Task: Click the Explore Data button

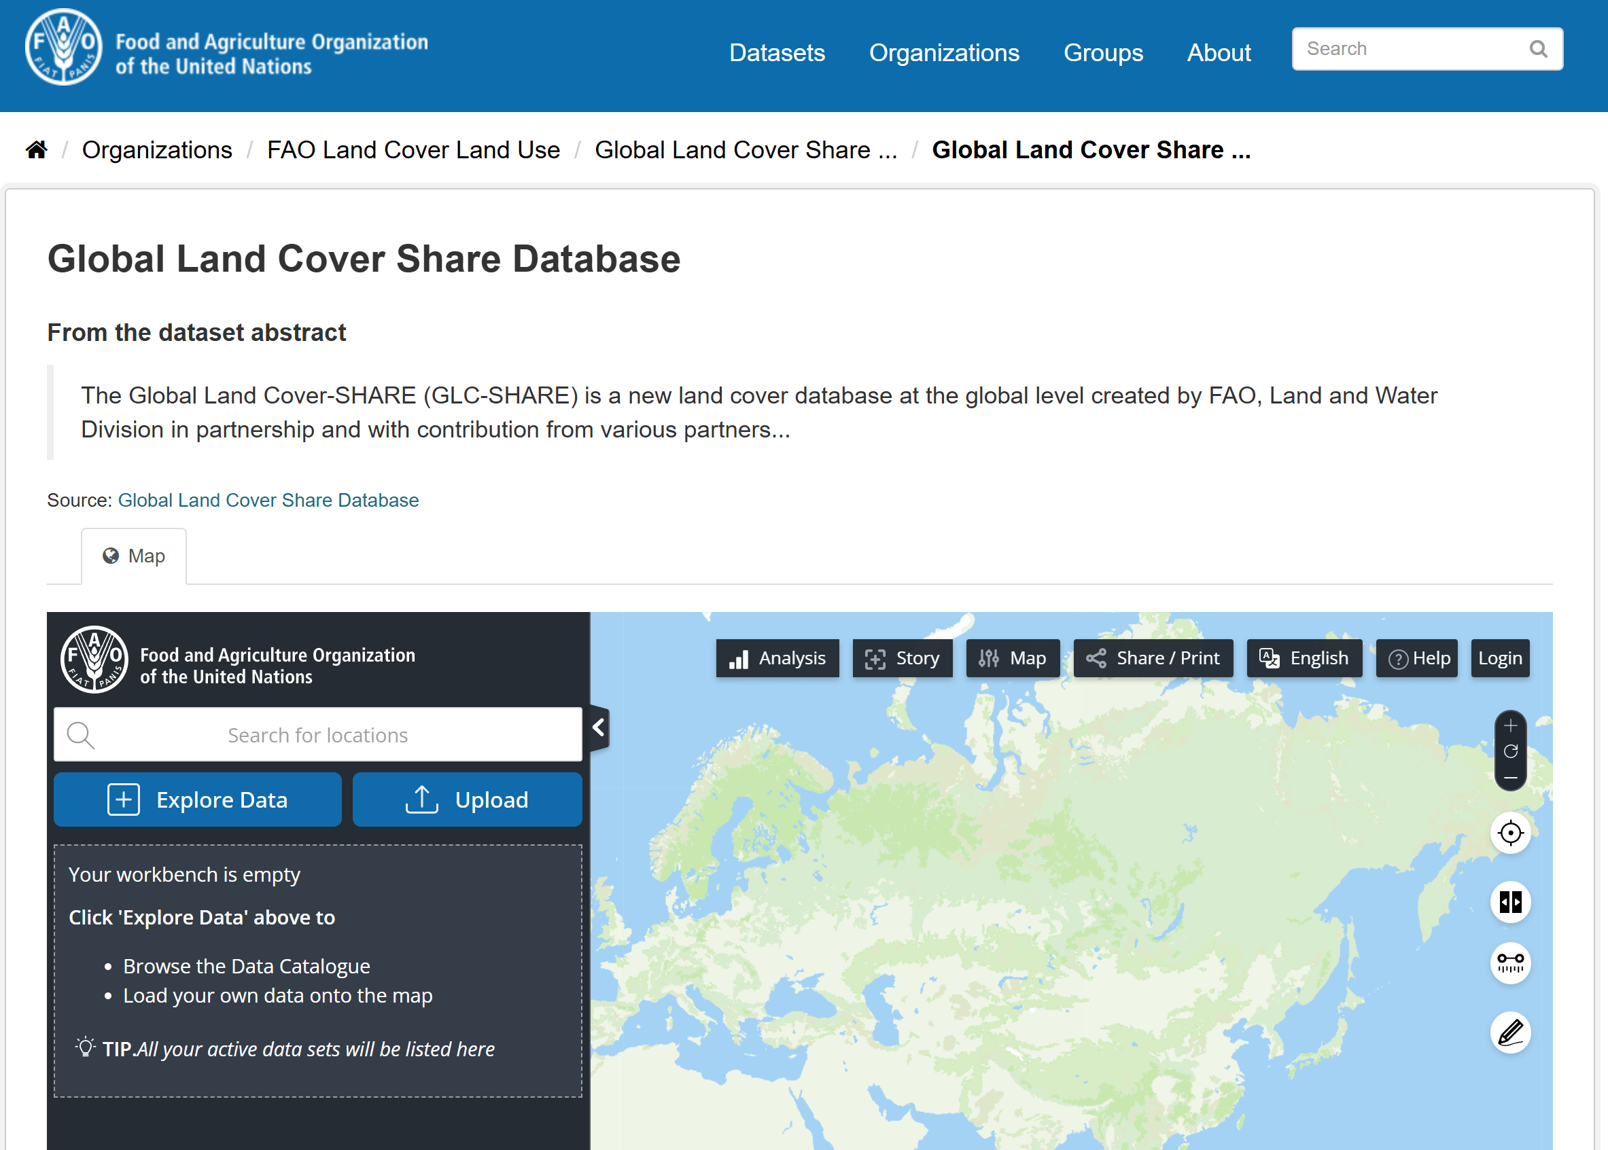Action: point(198,800)
